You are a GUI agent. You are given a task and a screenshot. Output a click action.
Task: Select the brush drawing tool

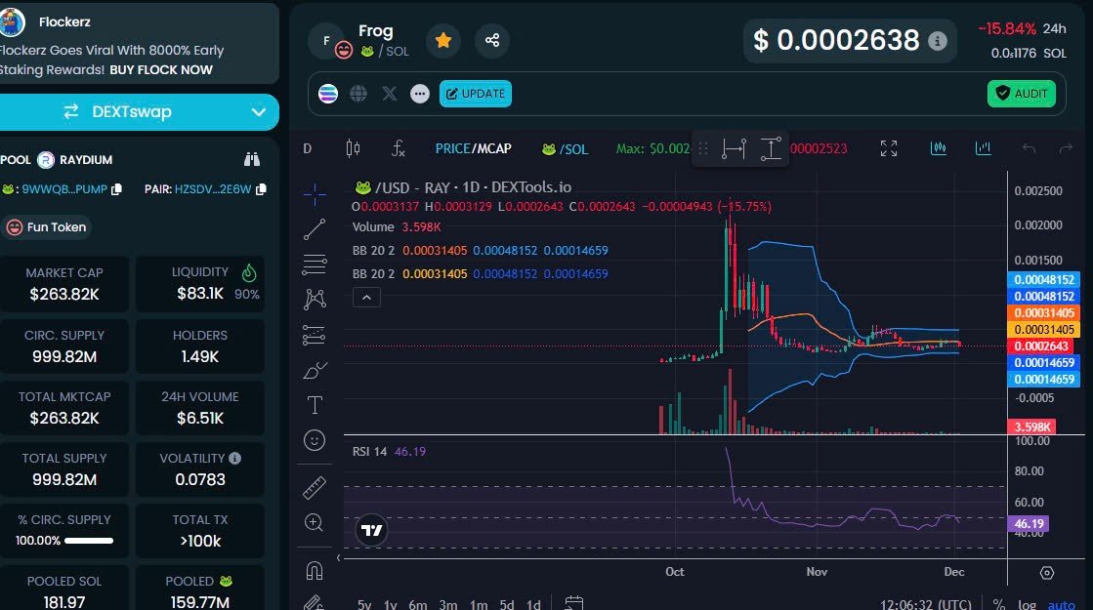pos(315,370)
